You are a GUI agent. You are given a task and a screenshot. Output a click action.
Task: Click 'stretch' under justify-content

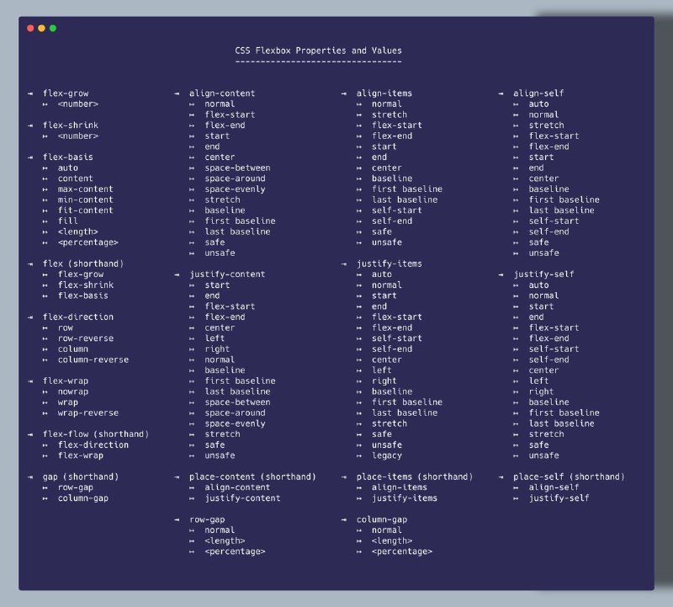222,434
